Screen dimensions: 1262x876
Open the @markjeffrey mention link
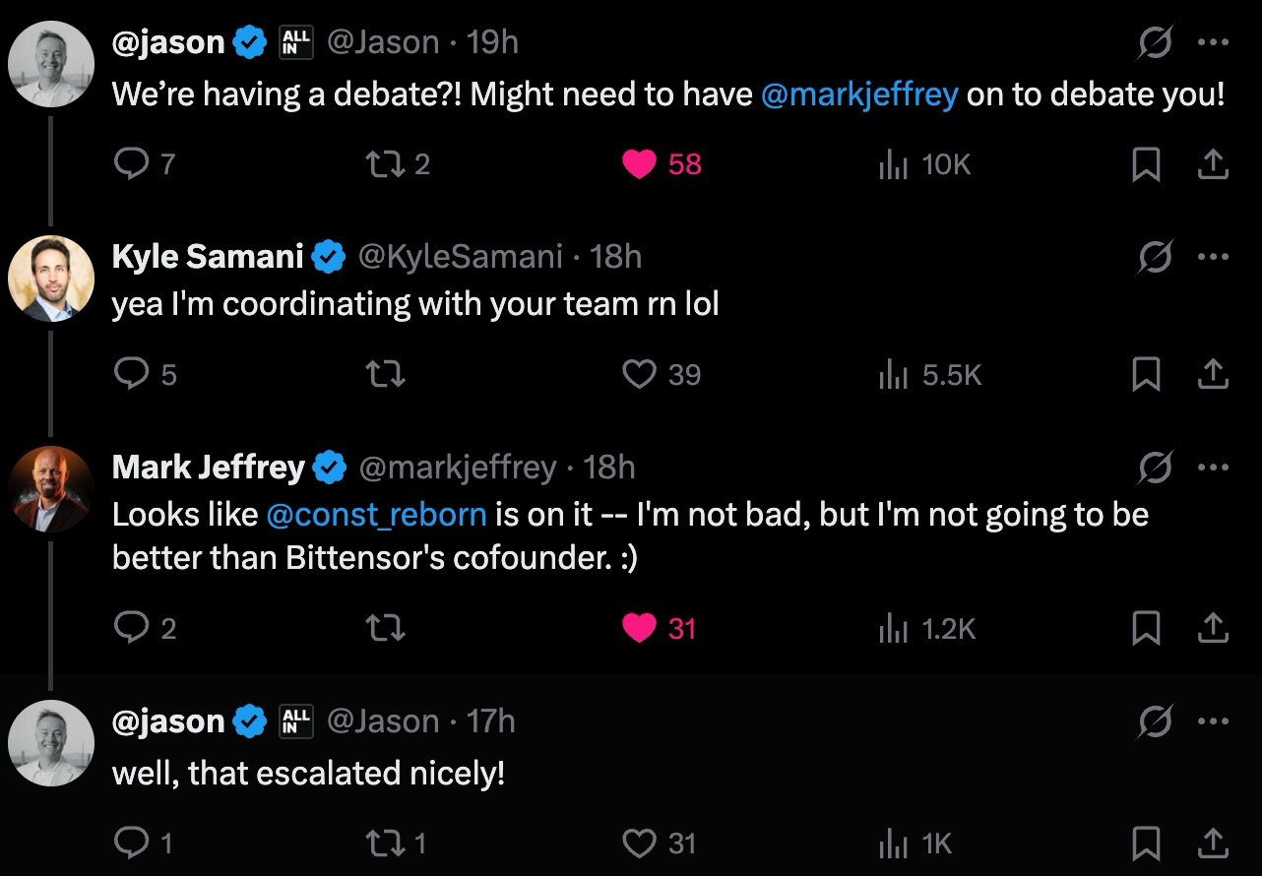859,94
